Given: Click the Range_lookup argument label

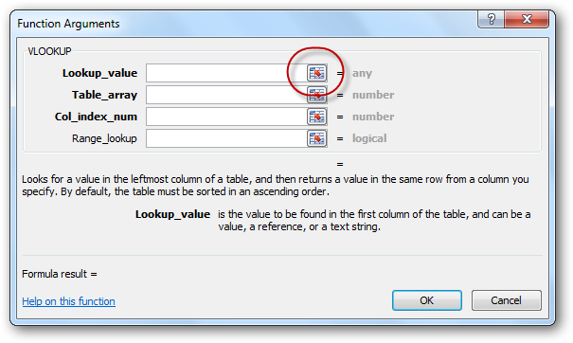Looking at the screenshot, I should click(104, 138).
